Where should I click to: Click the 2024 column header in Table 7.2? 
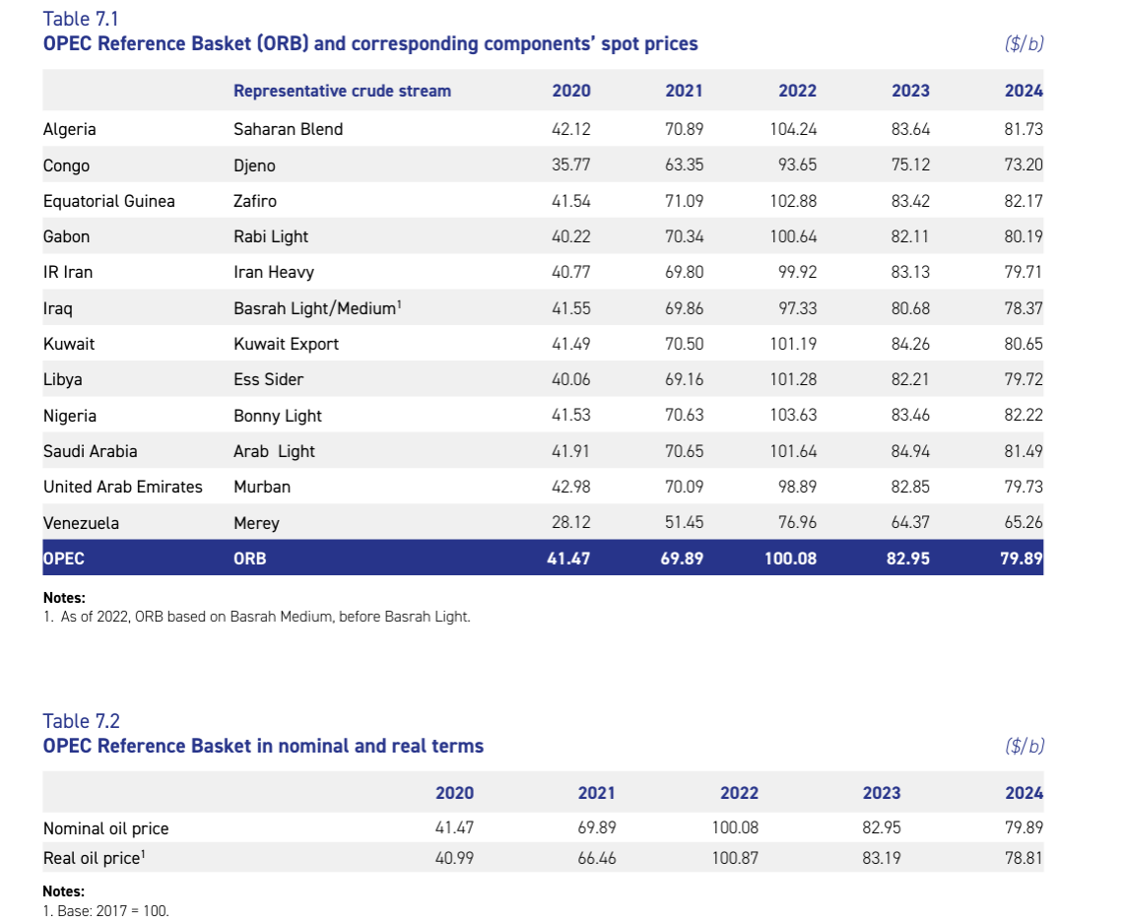pyautogui.click(x=1024, y=793)
